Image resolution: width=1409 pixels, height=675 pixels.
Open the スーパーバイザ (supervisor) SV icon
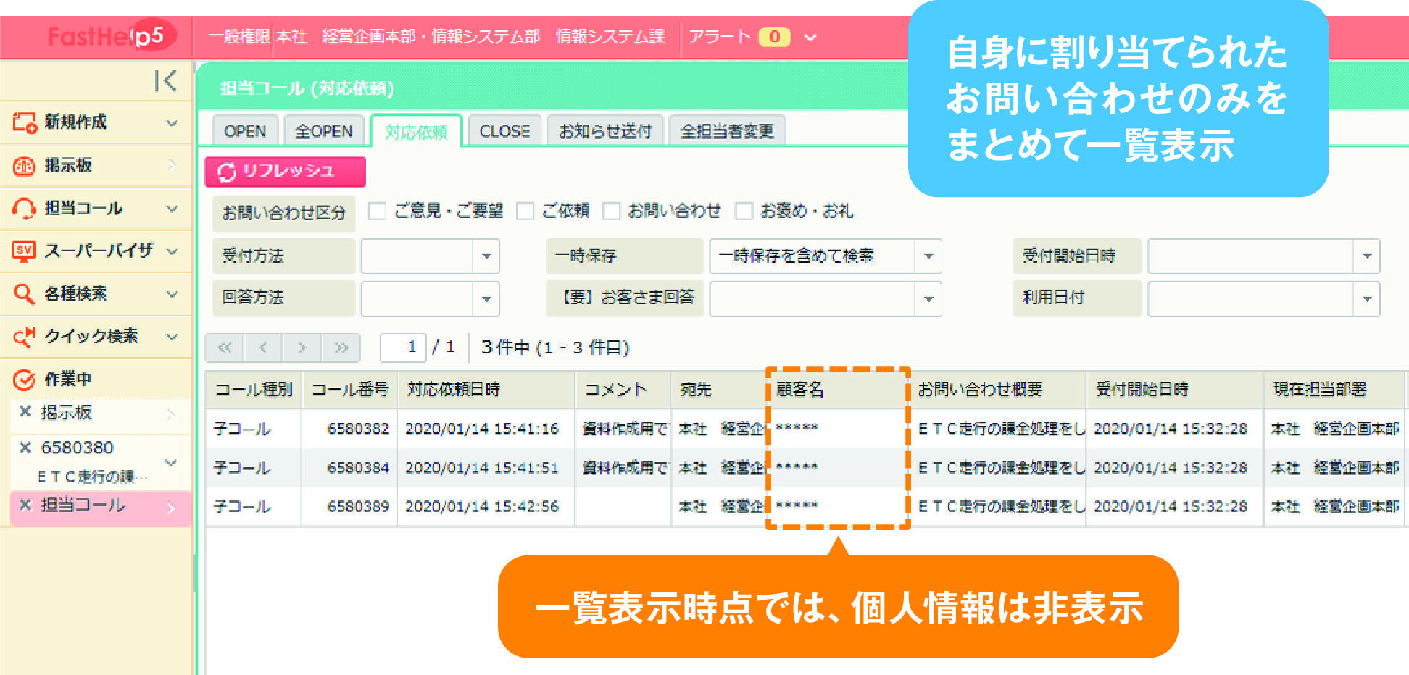23,251
